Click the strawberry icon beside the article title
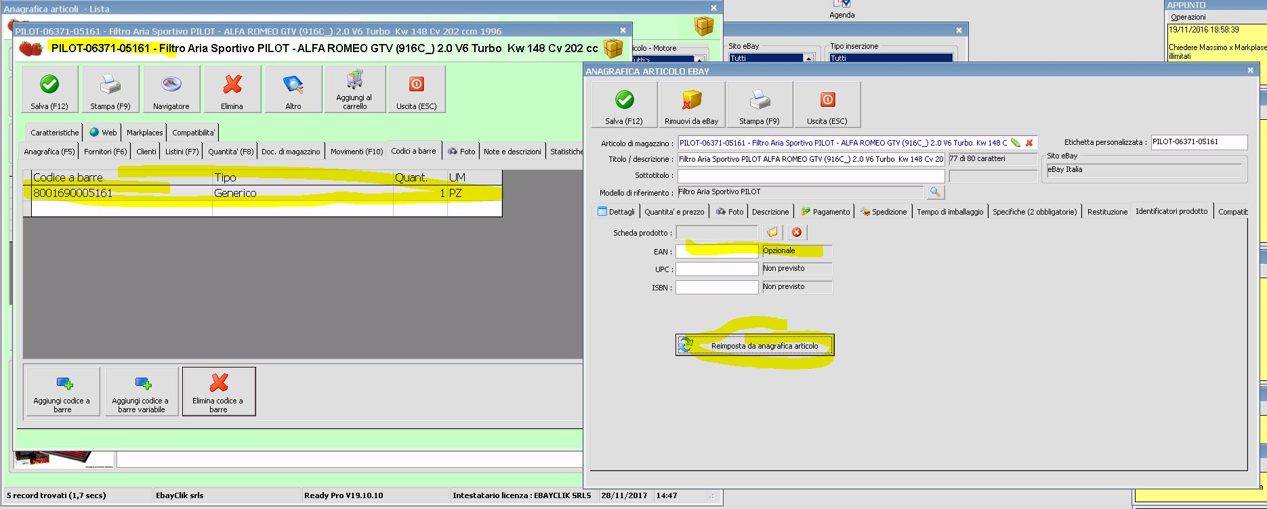1267x509 pixels. click(x=30, y=48)
